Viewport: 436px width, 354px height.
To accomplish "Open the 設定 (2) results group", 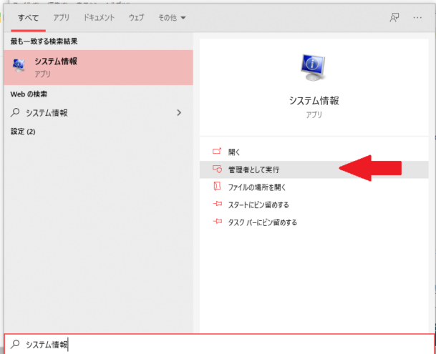I will (x=23, y=132).
